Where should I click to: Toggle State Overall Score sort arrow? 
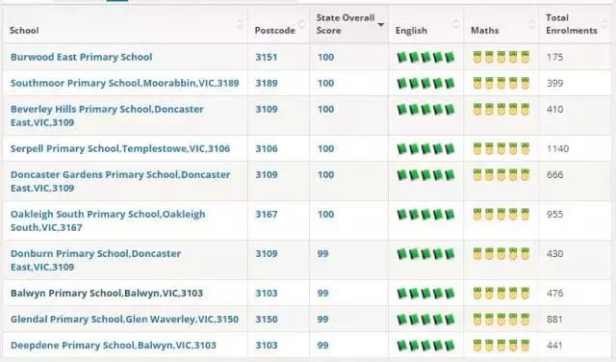pos(381,25)
